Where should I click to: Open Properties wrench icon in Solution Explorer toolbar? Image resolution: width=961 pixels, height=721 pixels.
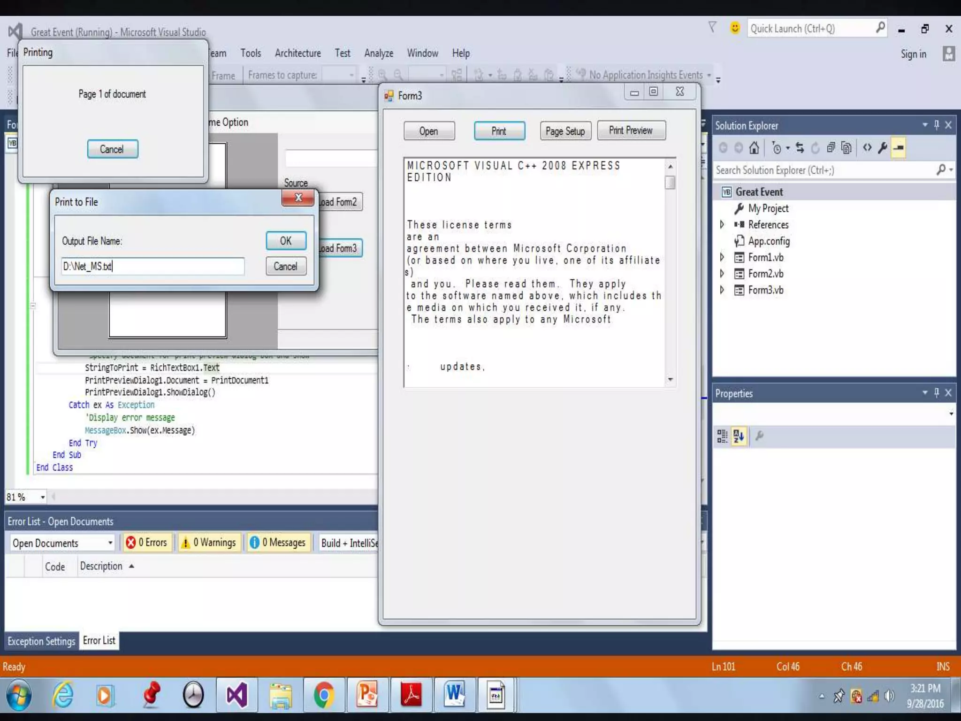[883, 148]
